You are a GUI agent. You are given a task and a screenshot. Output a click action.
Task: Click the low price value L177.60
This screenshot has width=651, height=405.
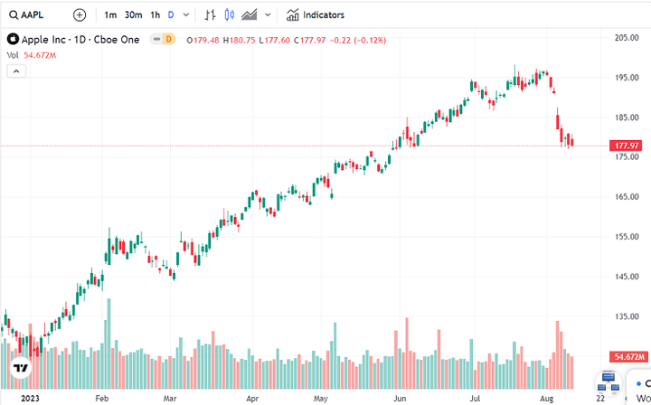(x=274, y=41)
